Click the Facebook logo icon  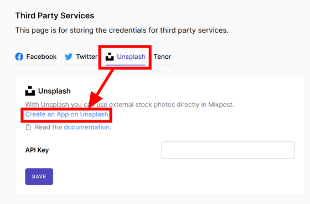(x=19, y=57)
